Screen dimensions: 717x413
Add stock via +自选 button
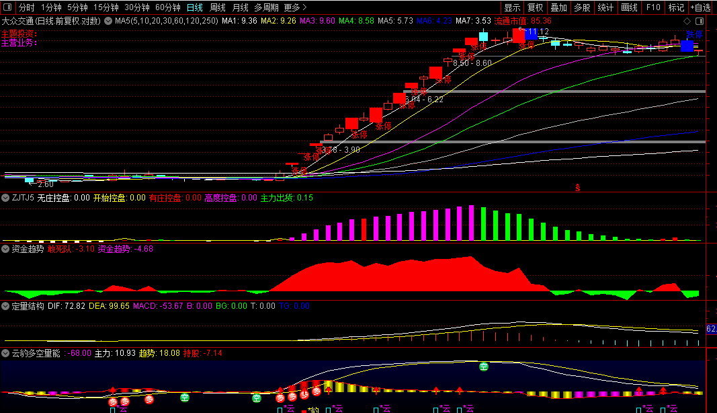pyautogui.click(x=701, y=7)
